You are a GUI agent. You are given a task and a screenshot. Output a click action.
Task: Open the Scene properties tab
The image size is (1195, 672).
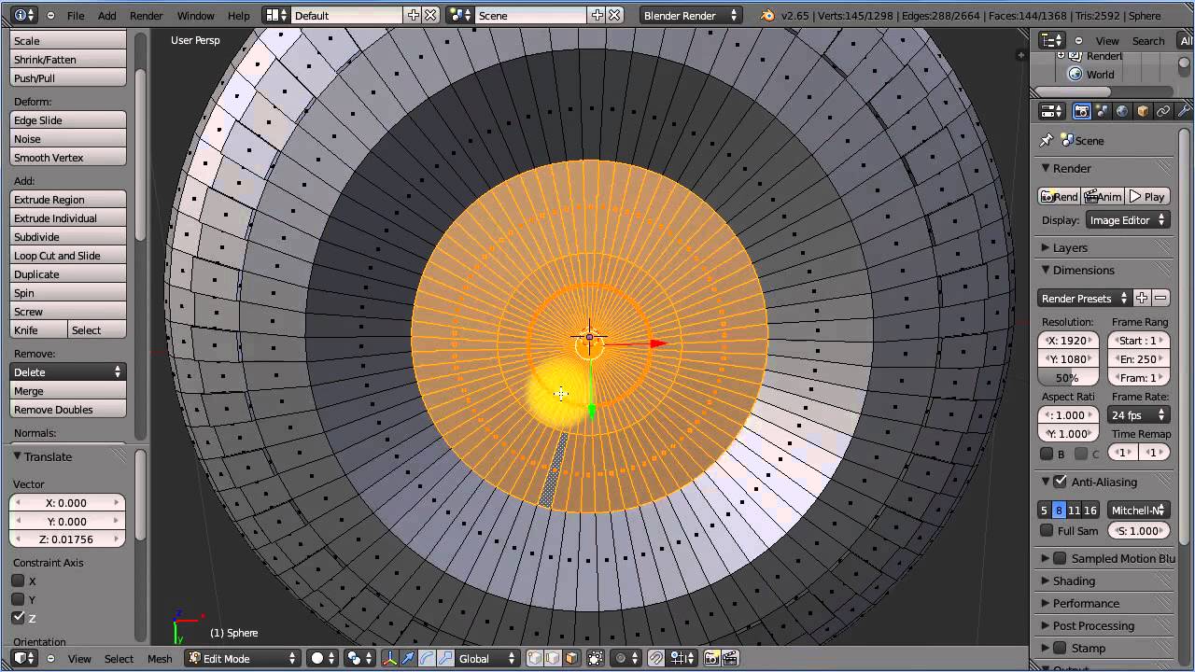[x=1102, y=111]
